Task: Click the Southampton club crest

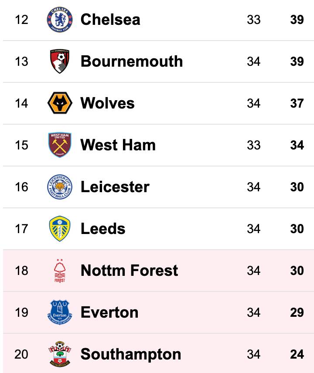Action: [x=60, y=354]
